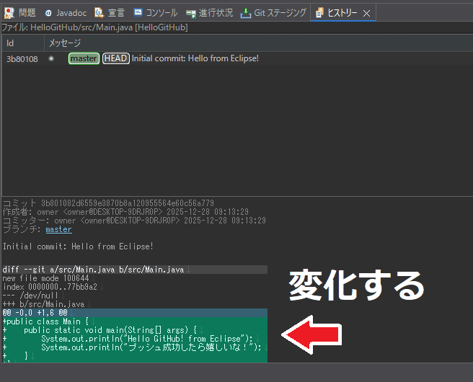473x382 pixels.
Task: Click the green master branch label
Action: coord(84,58)
